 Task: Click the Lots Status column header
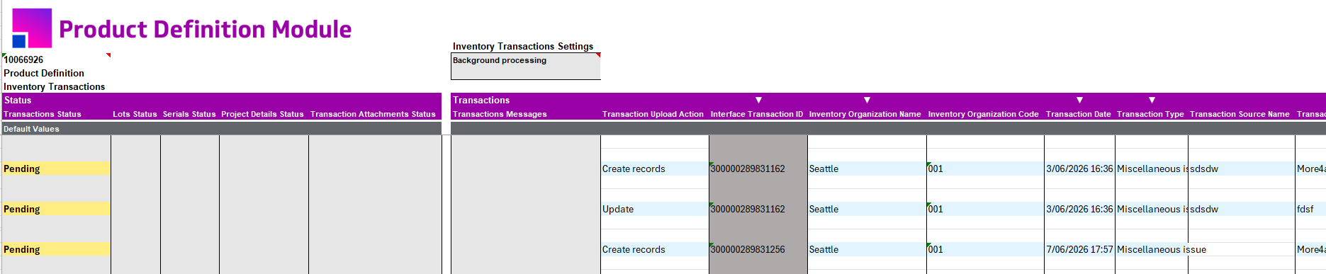point(135,114)
